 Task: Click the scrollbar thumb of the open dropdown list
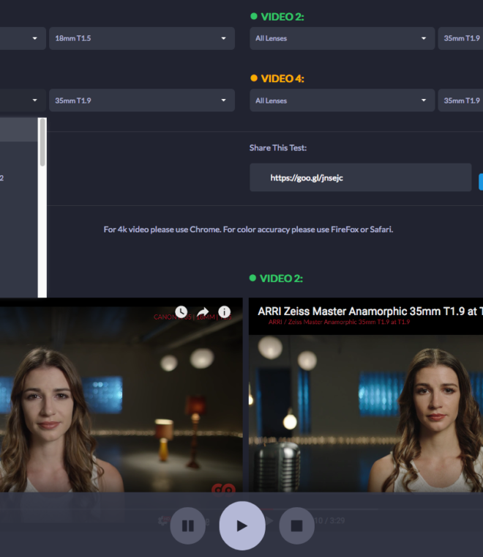point(42,142)
